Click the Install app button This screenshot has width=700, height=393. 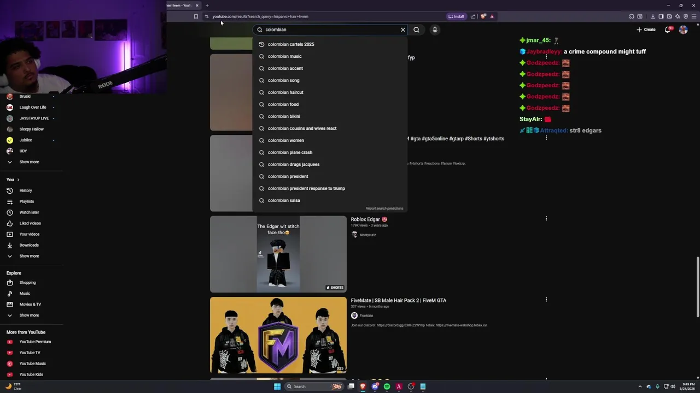(x=456, y=16)
